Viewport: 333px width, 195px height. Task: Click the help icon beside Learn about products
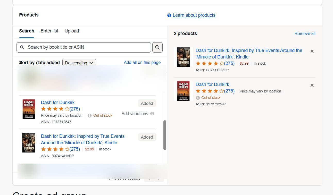click(x=169, y=15)
